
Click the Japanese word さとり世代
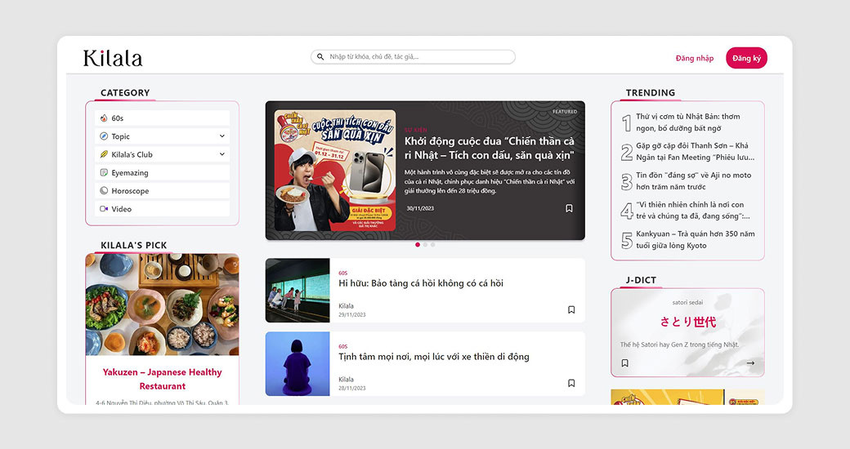[688, 322]
